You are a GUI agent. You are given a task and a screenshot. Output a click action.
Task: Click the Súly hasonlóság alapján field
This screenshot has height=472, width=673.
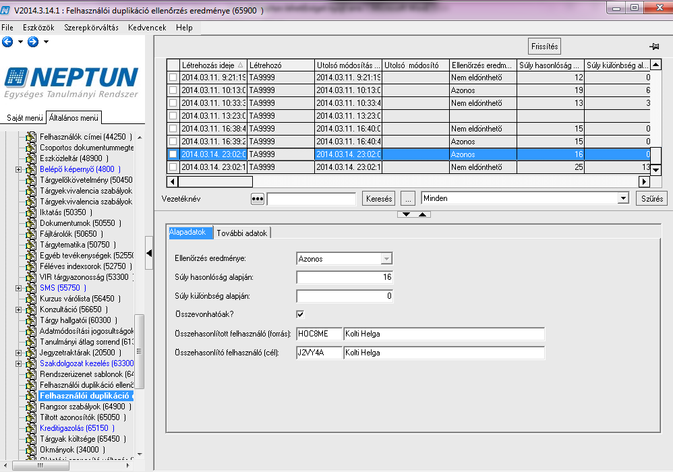[x=345, y=277]
